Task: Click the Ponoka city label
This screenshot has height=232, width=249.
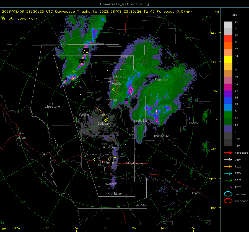Action: tap(126, 57)
